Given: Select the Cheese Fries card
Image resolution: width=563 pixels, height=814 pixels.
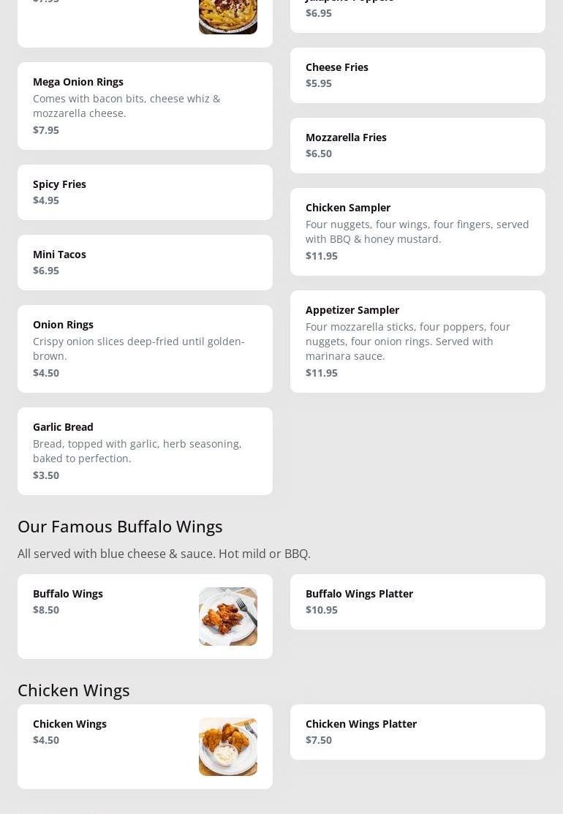Looking at the screenshot, I should 417,75.
